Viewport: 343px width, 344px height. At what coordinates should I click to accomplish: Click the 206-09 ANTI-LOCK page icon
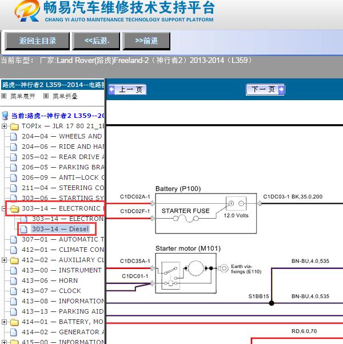tap(14, 178)
